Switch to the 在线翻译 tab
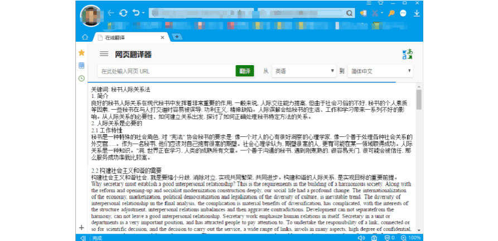 [x=130, y=37]
